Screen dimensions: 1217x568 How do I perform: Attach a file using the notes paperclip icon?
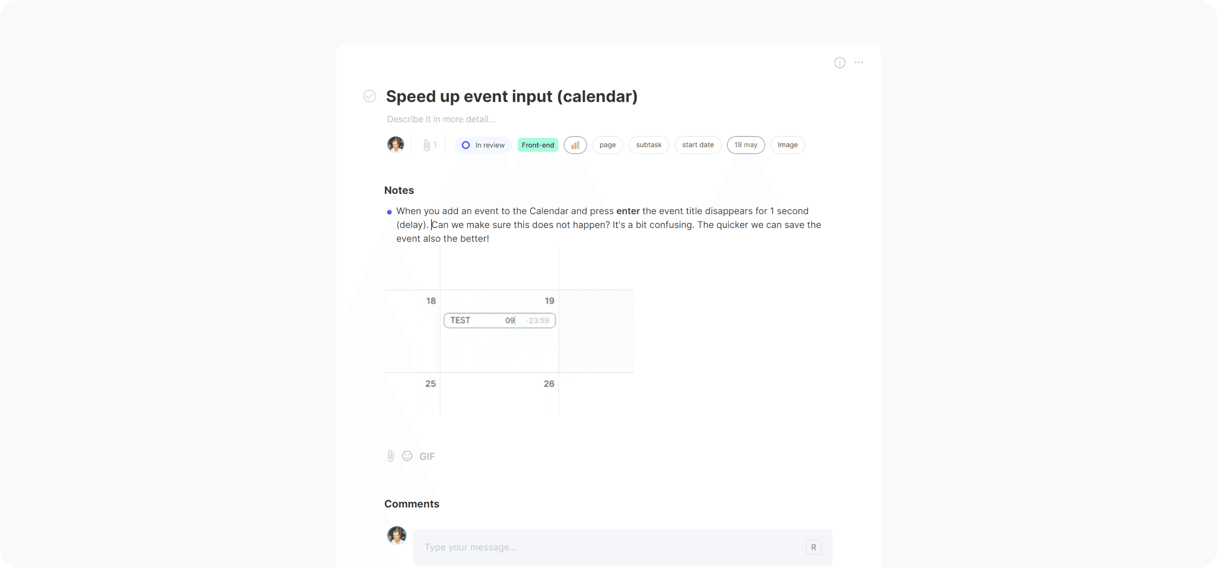391,456
